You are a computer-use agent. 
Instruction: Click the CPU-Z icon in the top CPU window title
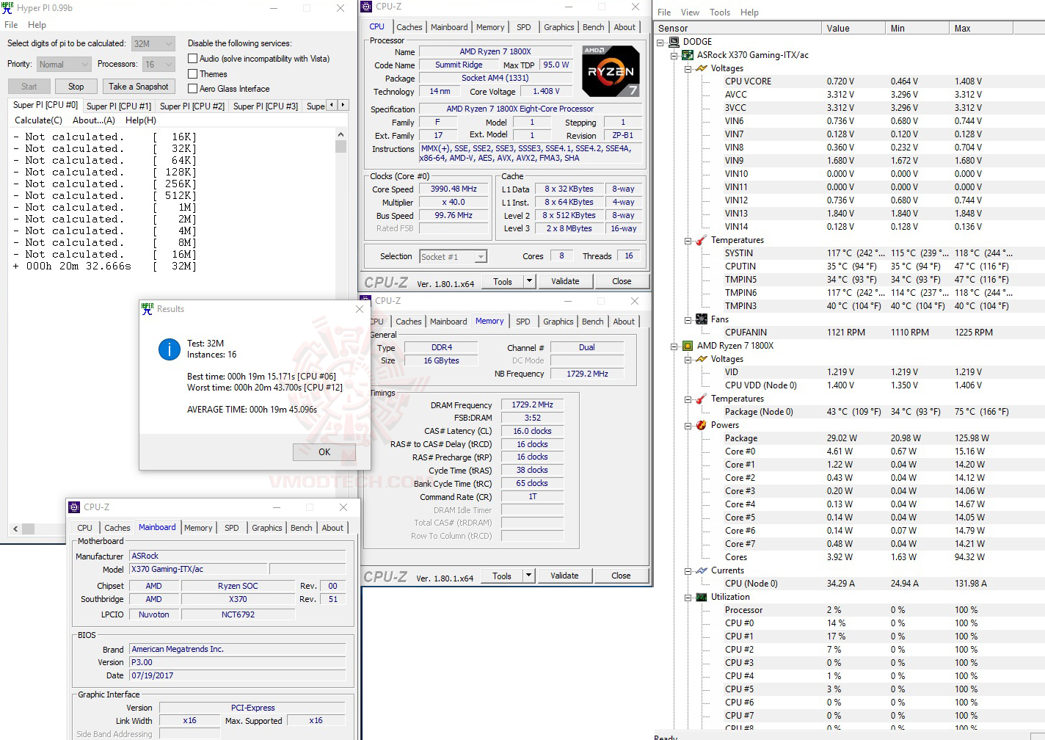click(367, 7)
